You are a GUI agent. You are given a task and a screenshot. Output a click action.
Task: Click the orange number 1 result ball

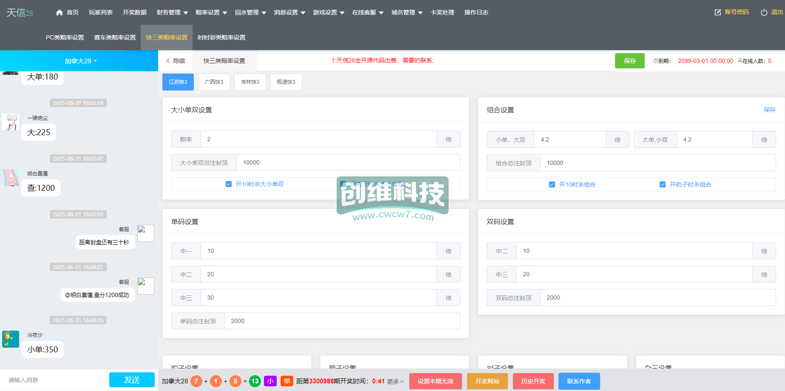[216, 381]
